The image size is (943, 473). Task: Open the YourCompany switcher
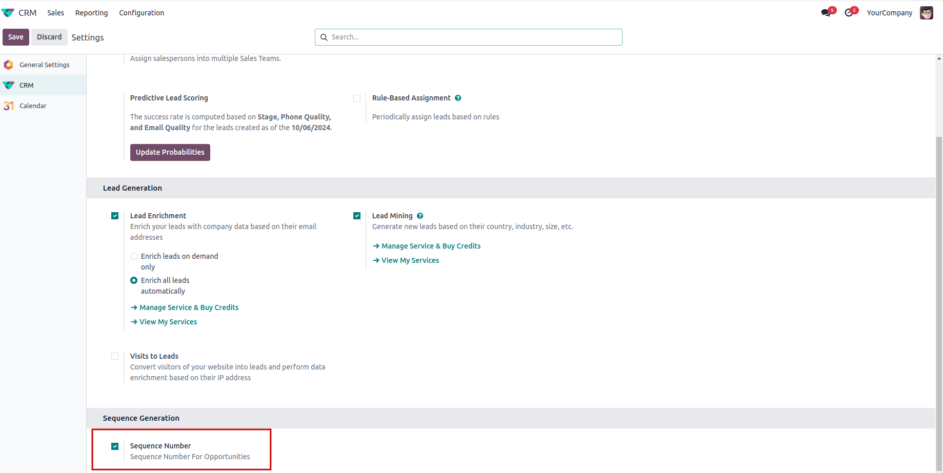[x=889, y=13]
